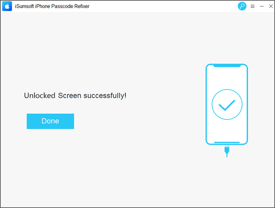Screen dimensions: 275x208
Task: Click the word "successfully!" in the message
Action: coord(105,96)
